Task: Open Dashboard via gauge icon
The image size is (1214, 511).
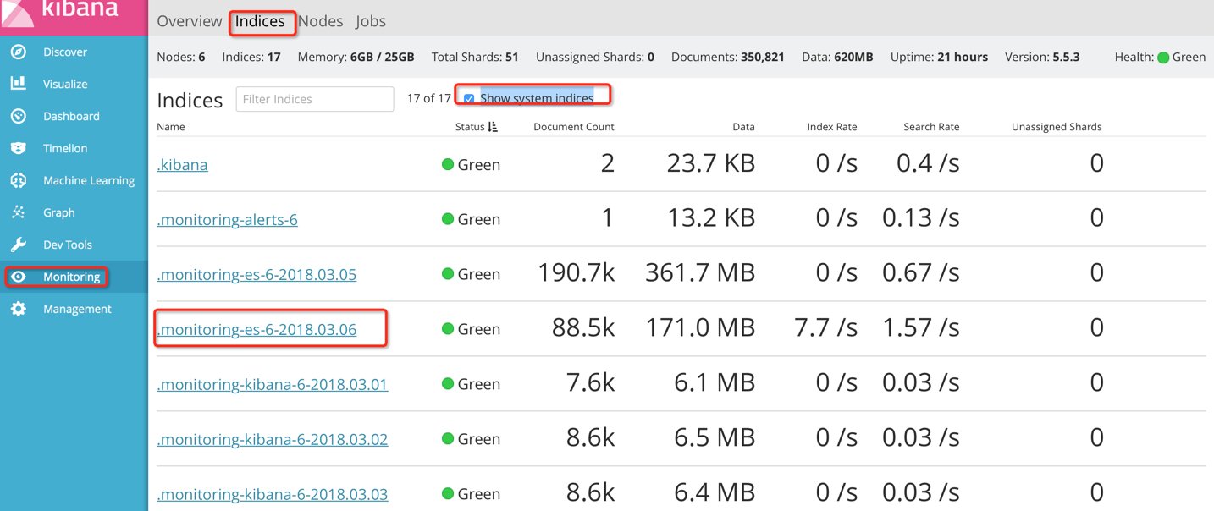Action: click(19, 116)
